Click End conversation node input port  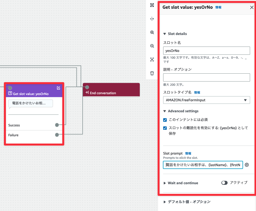pos(87,87)
